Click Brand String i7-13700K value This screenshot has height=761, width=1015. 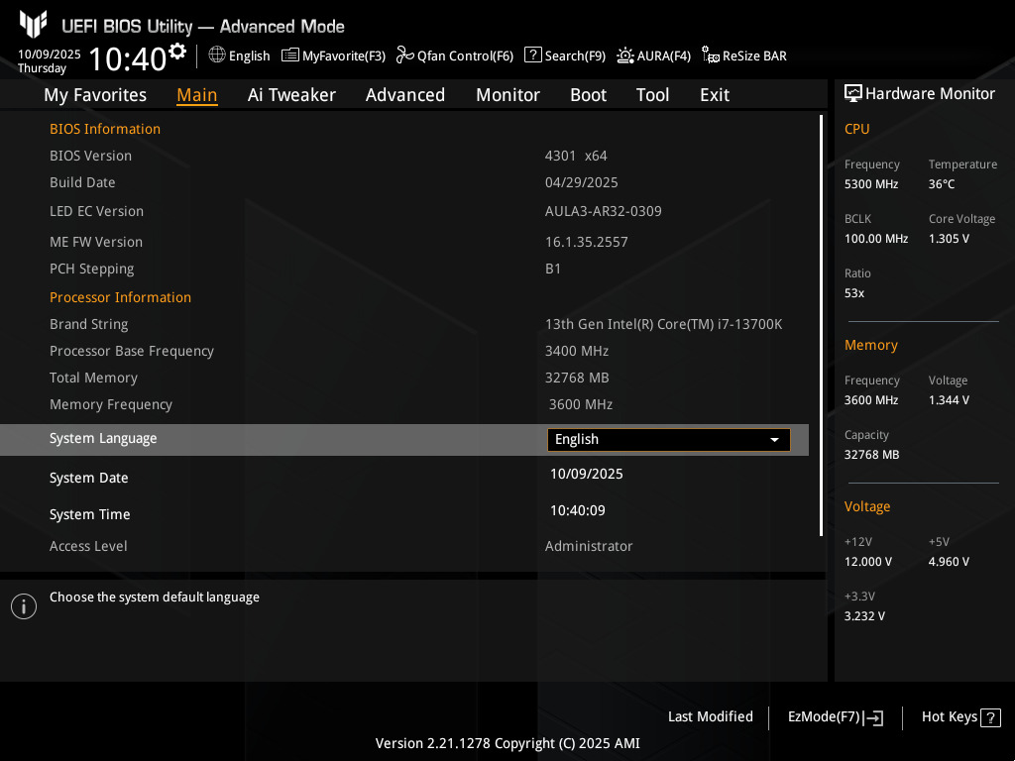[x=663, y=325]
